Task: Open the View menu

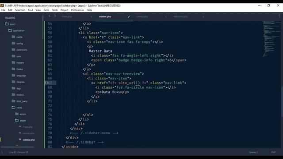Action: pyautogui.click(x=38, y=10)
